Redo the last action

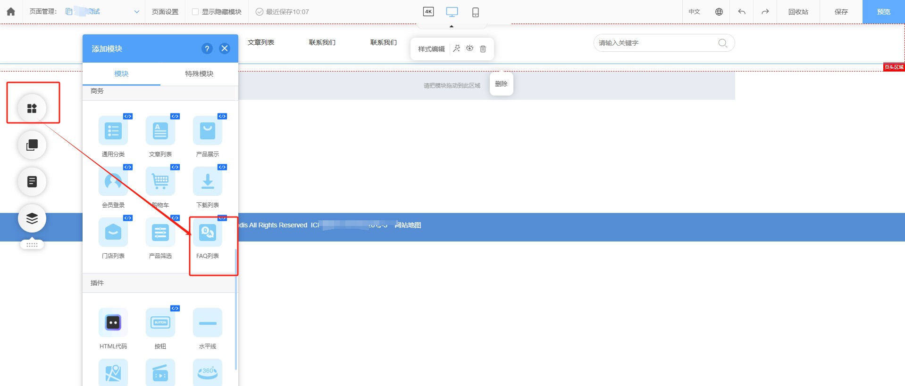[765, 12]
